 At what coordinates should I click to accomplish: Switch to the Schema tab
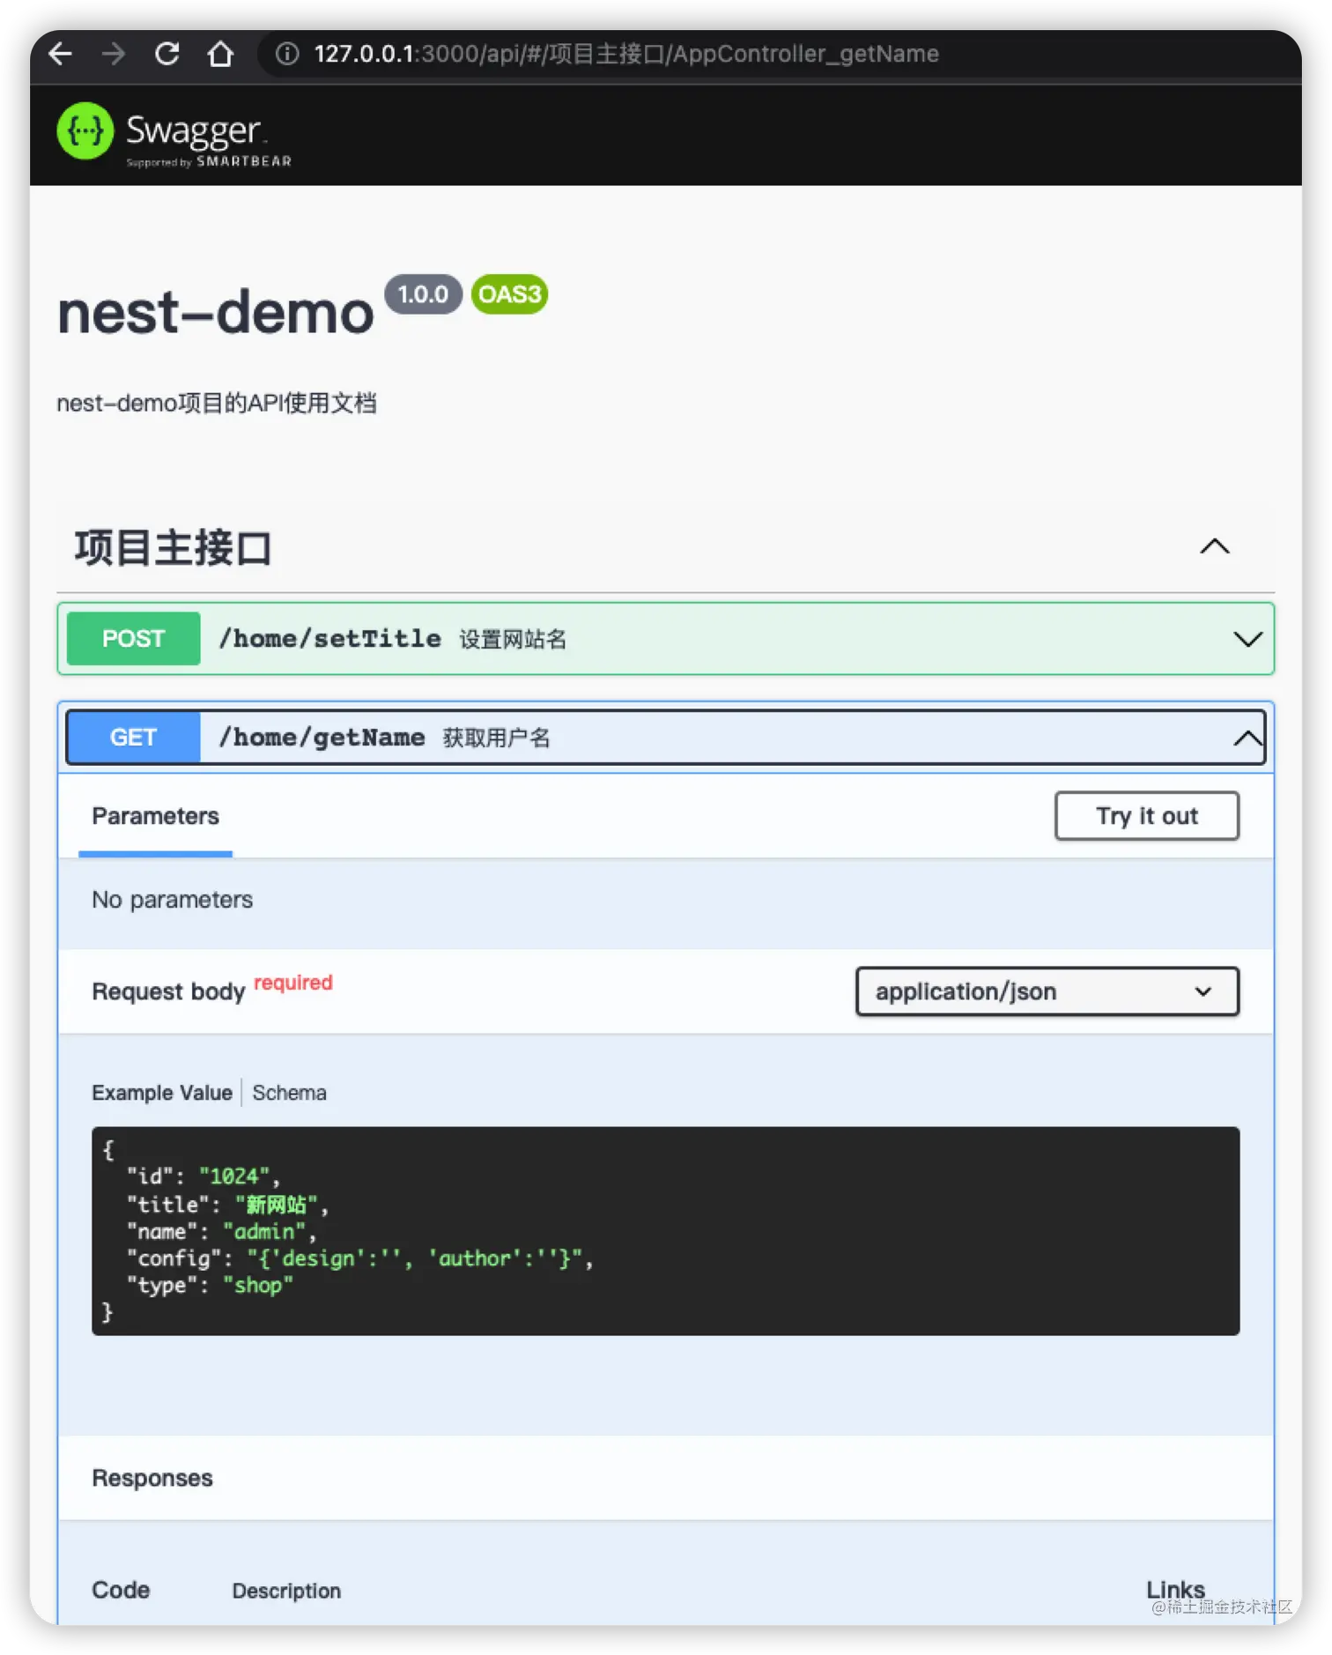coord(289,1093)
